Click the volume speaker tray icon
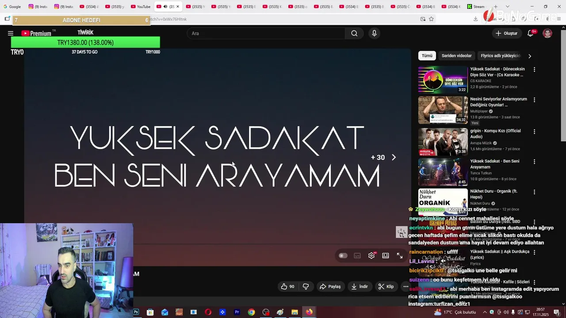This screenshot has height=318, width=566. pos(506,312)
